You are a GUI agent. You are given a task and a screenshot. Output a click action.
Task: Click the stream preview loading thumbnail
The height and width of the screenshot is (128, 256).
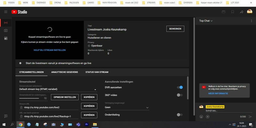[x=50, y=40]
